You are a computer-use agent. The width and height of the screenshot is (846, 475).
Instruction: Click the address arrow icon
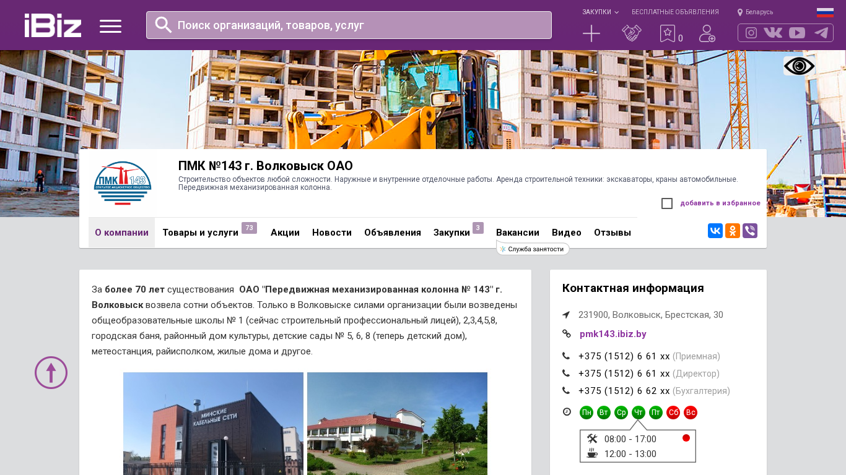(566, 315)
